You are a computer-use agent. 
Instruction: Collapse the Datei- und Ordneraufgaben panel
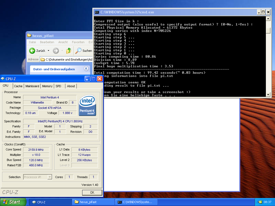pos(86,68)
